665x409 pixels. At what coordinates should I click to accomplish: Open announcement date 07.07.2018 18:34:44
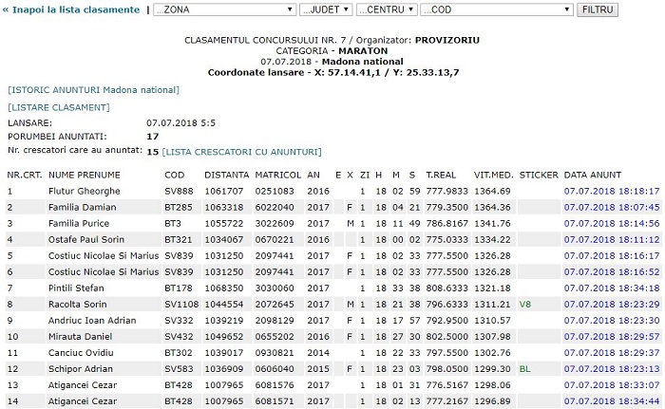(x=612, y=401)
